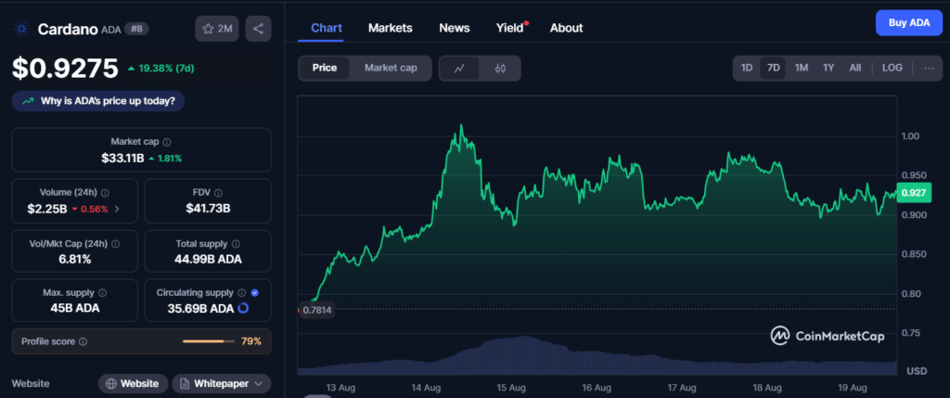Click the #8 rank badge

point(137,29)
